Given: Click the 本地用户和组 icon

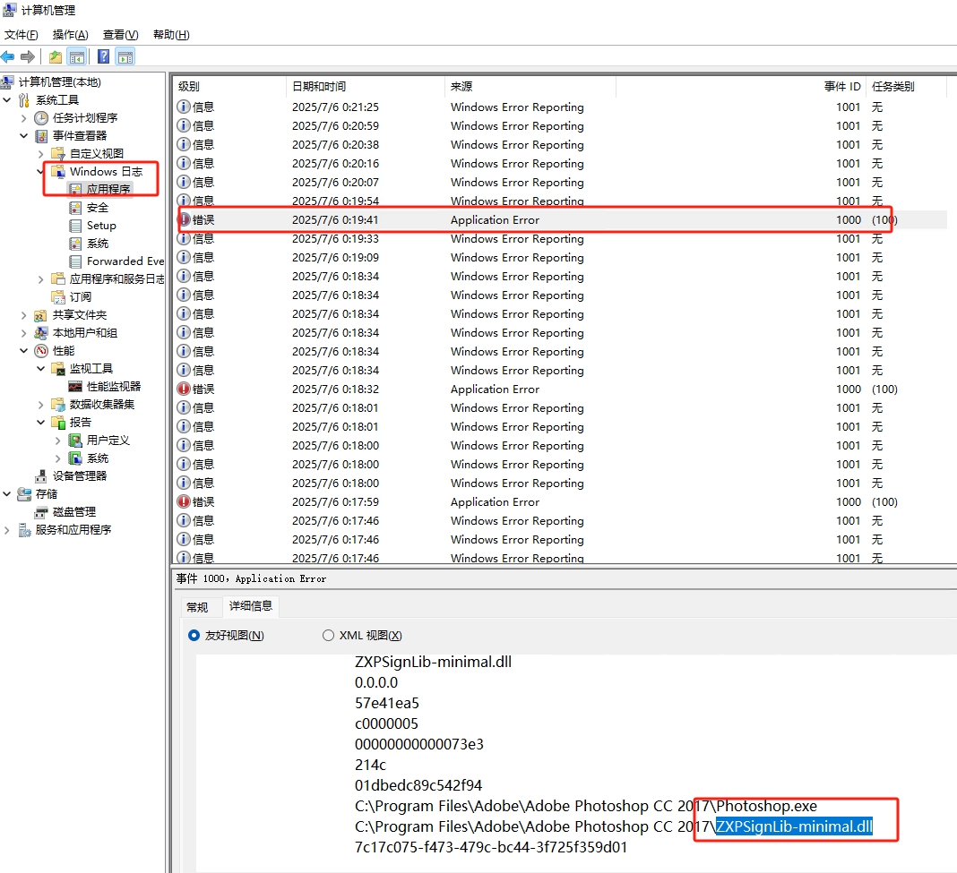Looking at the screenshot, I should pos(41,332).
